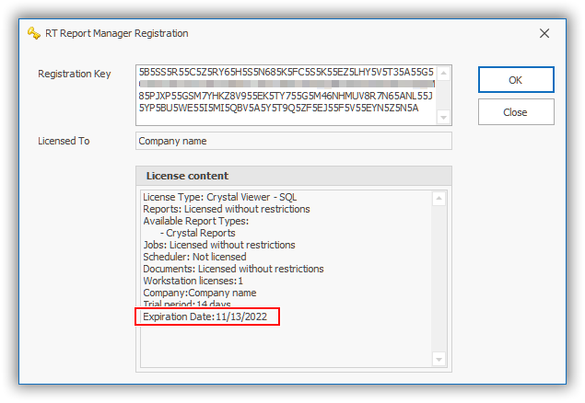The image size is (585, 403).
Task: Select the License Type line
Action: (219, 197)
